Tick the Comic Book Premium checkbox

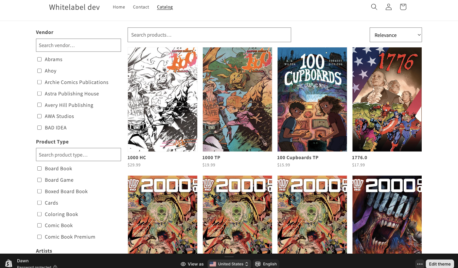[39, 237]
